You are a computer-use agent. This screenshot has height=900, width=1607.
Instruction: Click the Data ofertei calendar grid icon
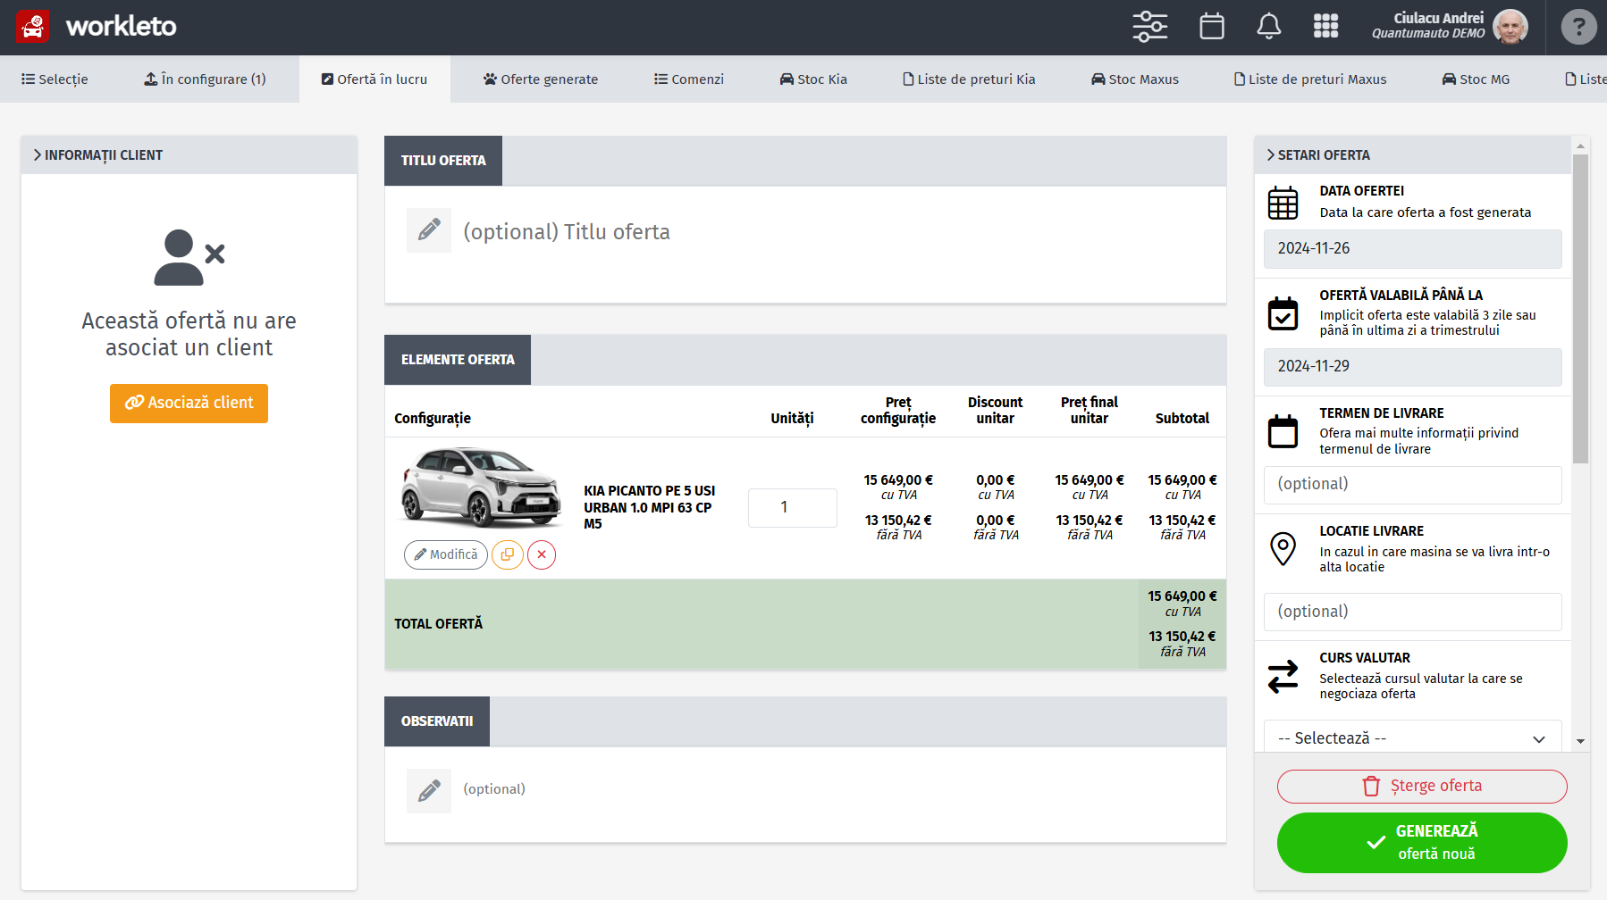(x=1283, y=204)
